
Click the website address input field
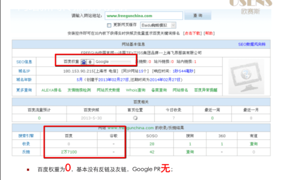144,16
